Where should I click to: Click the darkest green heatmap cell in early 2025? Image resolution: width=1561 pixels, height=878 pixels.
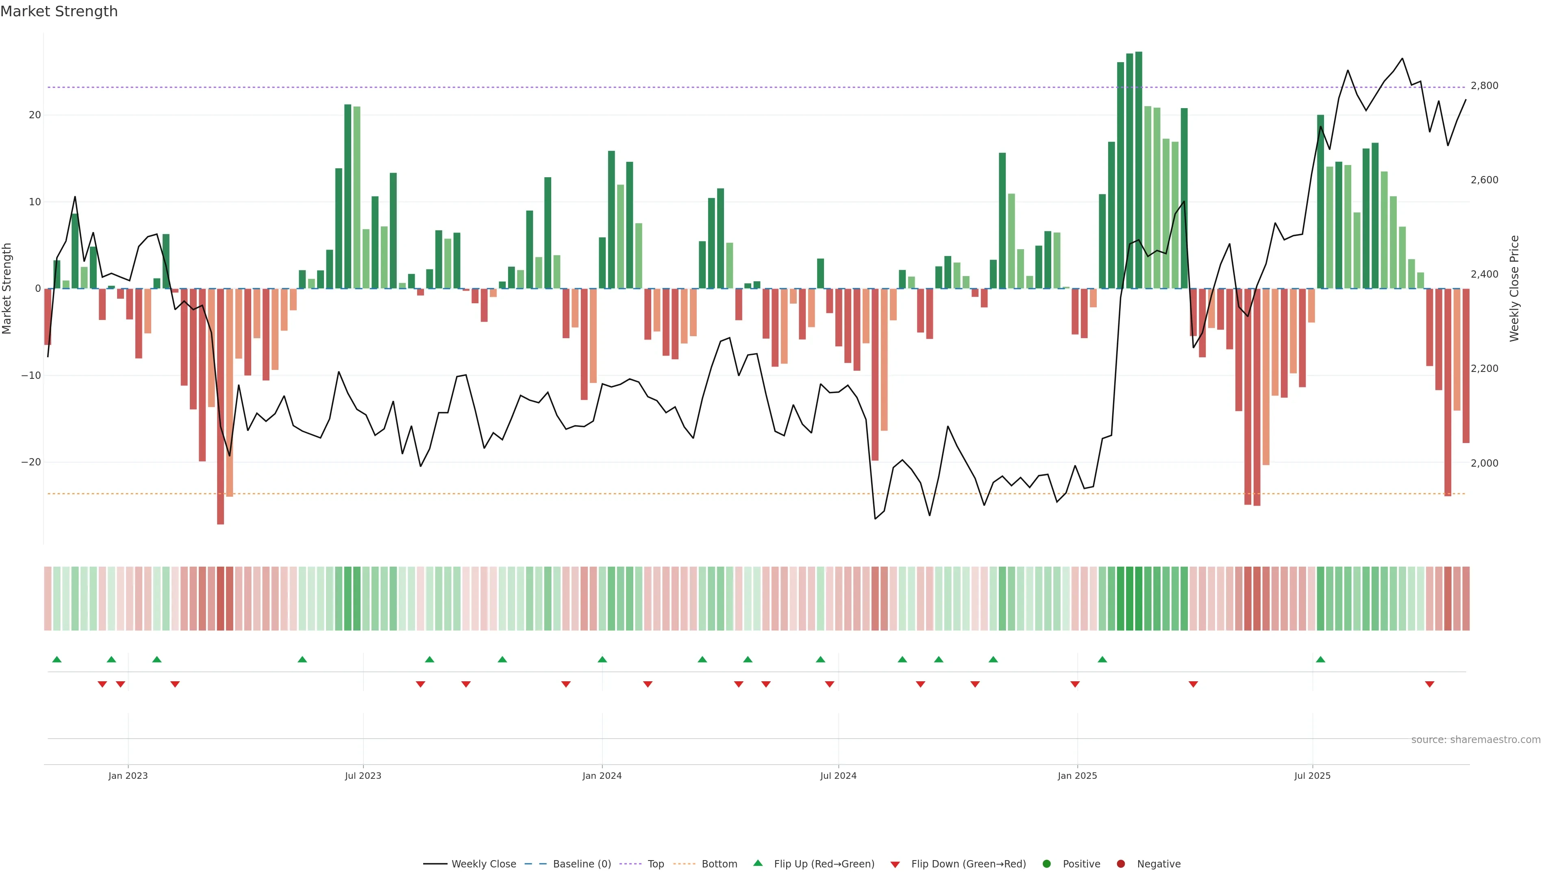pos(1138,598)
